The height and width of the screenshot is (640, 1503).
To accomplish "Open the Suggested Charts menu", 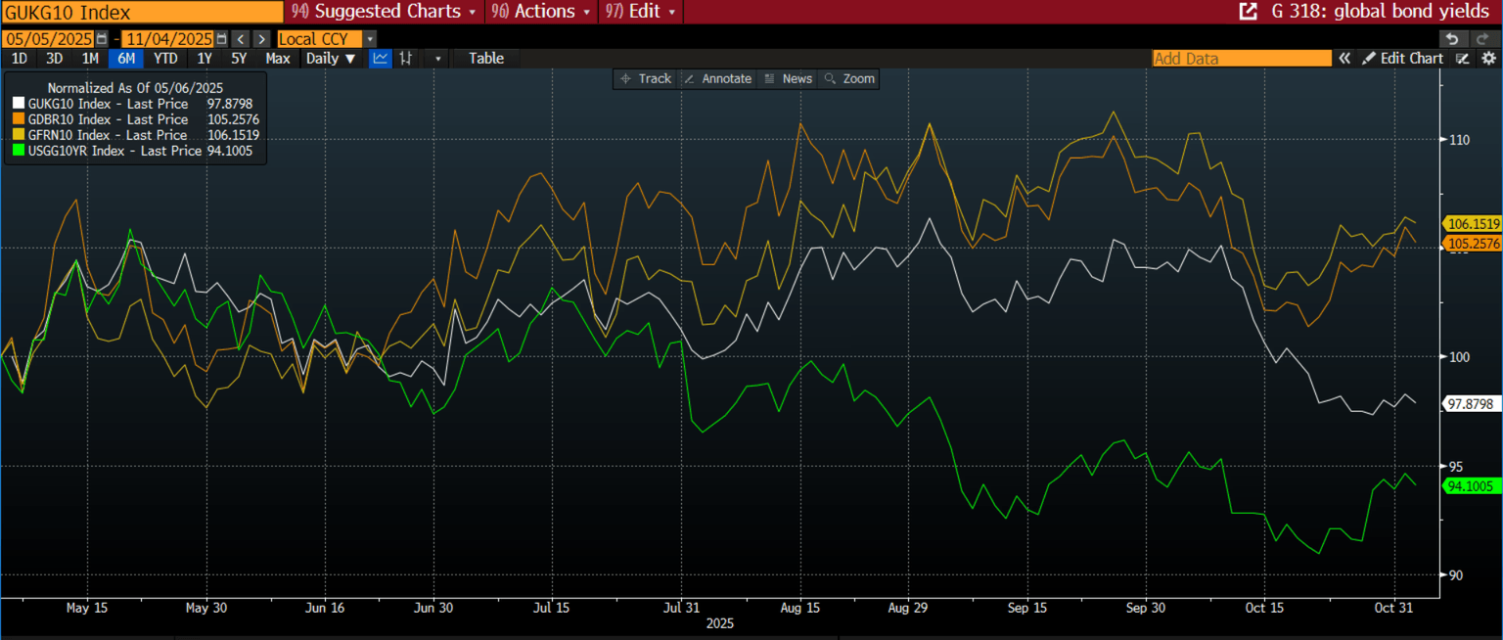I will tap(385, 12).
